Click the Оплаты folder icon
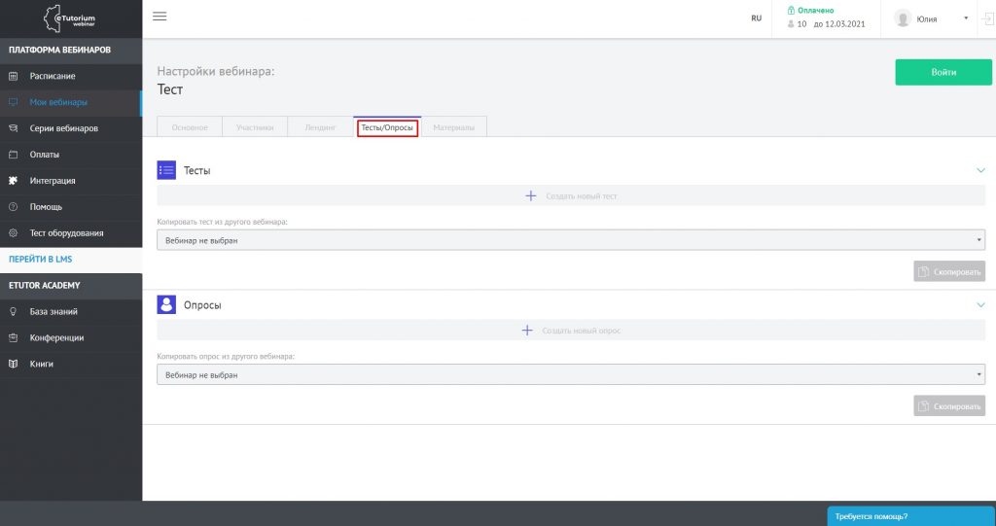 tap(14, 155)
